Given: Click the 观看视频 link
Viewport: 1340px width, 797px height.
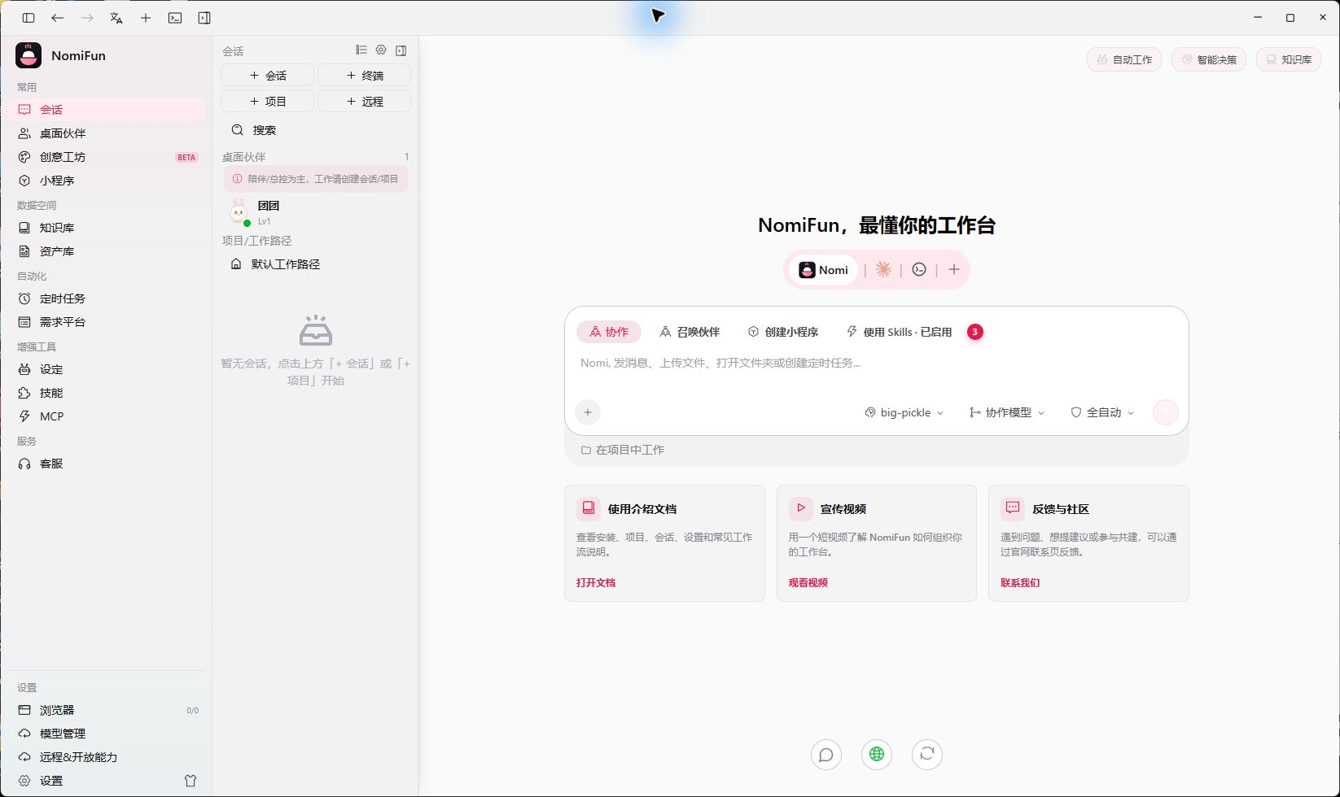Looking at the screenshot, I should 808,583.
